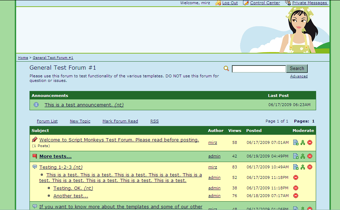The width and height of the screenshot is (340, 210).
Task: Delete the Welcome to Script Monkeys topic
Action: pyautogui.click(x=310, y=142)
